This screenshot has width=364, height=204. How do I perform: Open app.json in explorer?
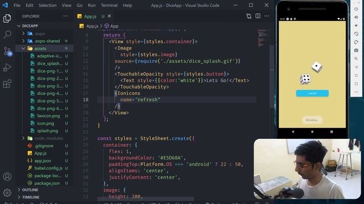pyautogui.click(x=43, y=161)
